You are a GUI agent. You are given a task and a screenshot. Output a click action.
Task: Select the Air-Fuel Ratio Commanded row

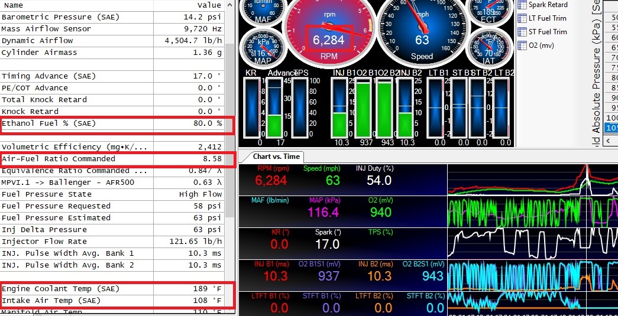tap(112, 159)
